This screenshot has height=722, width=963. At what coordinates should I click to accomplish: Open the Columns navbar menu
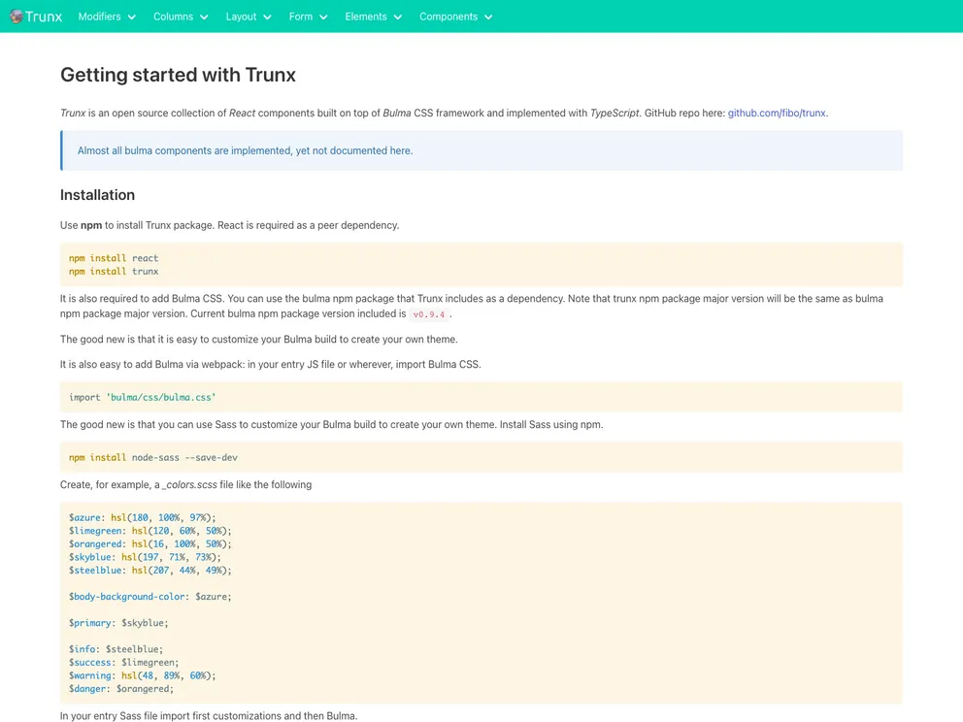coord(173,16)
